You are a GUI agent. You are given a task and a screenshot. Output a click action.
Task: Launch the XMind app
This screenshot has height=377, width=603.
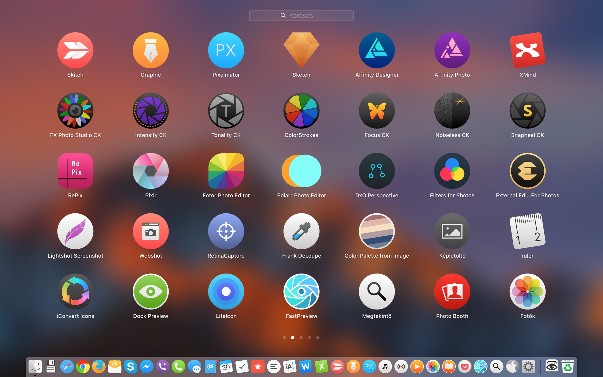(527, 50)
